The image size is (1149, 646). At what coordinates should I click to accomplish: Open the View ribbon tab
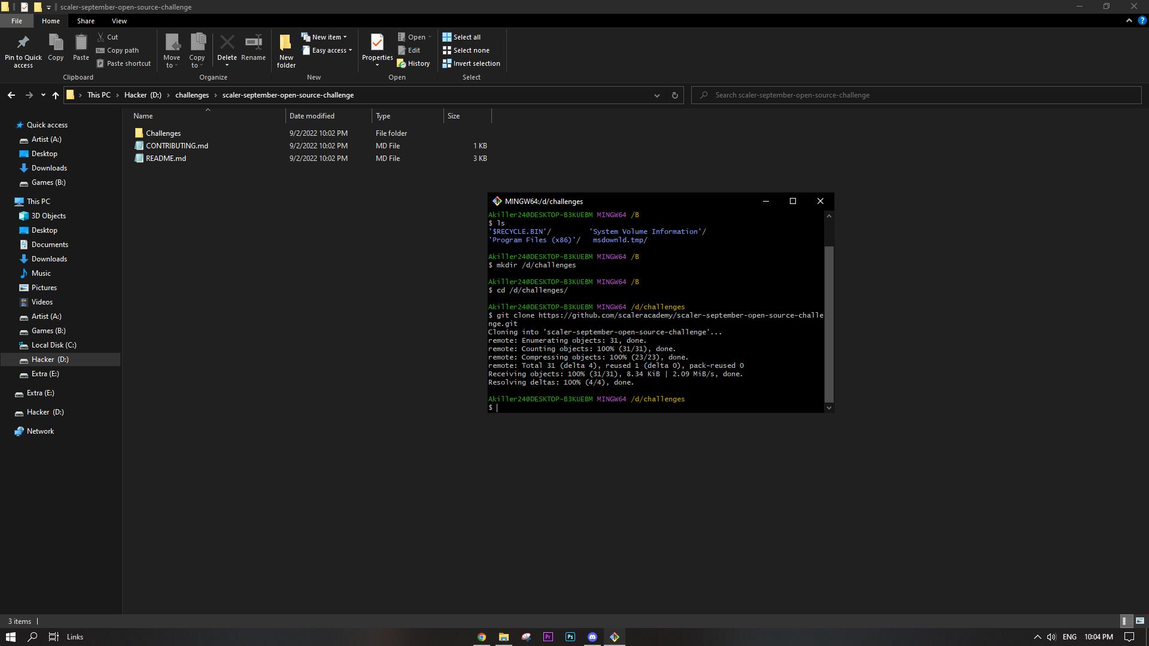pos(119,21)
